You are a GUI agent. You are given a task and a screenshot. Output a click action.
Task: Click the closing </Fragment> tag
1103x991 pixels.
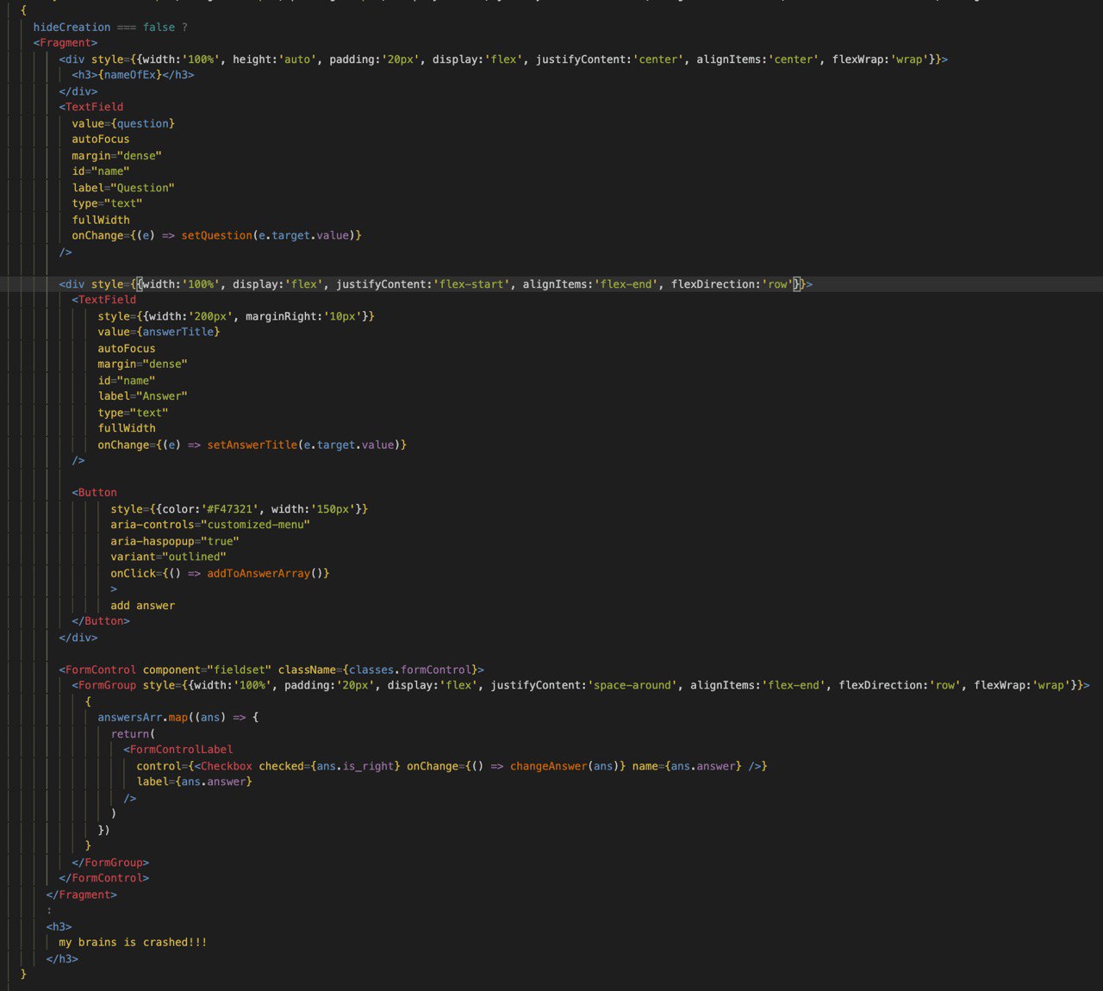82,895
